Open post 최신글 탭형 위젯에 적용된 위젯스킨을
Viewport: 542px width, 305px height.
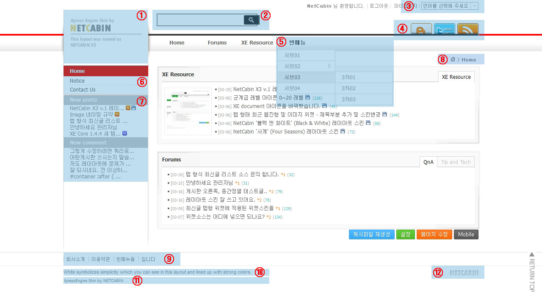230,208
